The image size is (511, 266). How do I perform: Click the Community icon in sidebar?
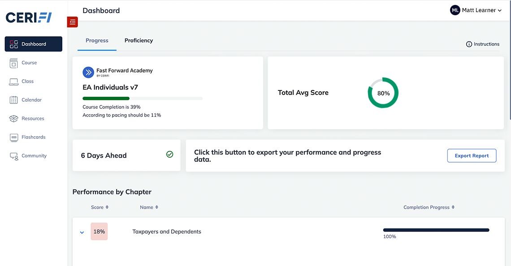pyautogui.click(x=14, y=156)
